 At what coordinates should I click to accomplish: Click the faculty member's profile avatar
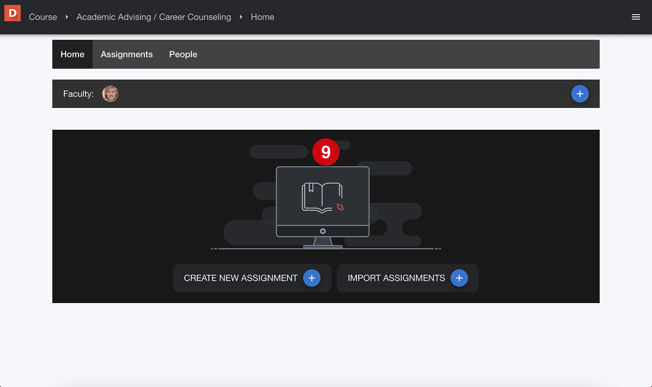(110, 94)
